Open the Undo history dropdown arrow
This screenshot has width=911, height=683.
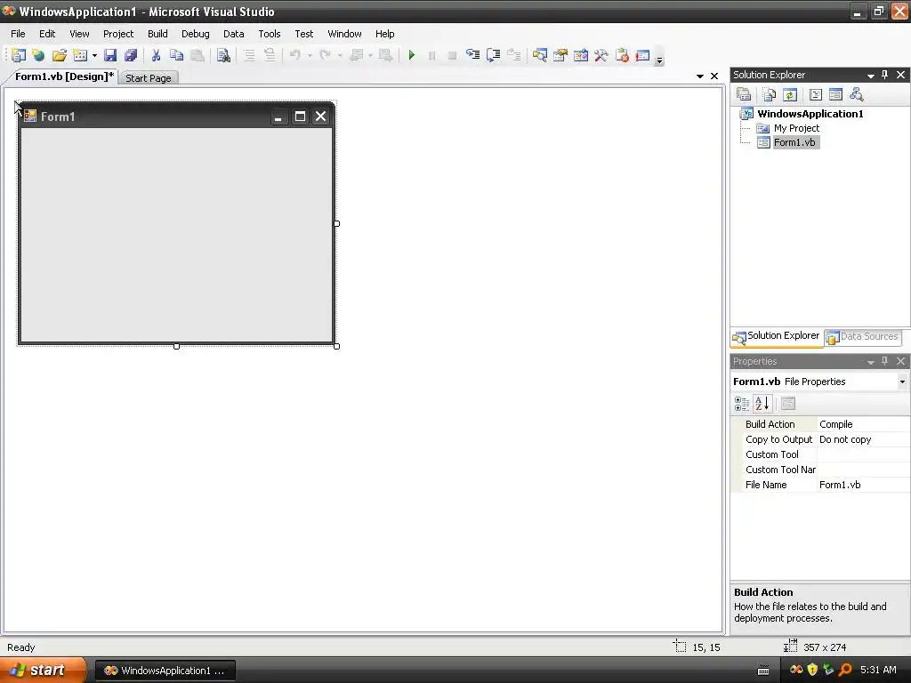310,56
